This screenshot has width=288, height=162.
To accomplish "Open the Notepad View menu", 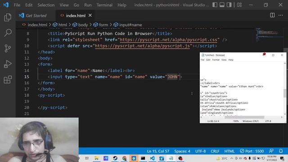I will [224, 60].
